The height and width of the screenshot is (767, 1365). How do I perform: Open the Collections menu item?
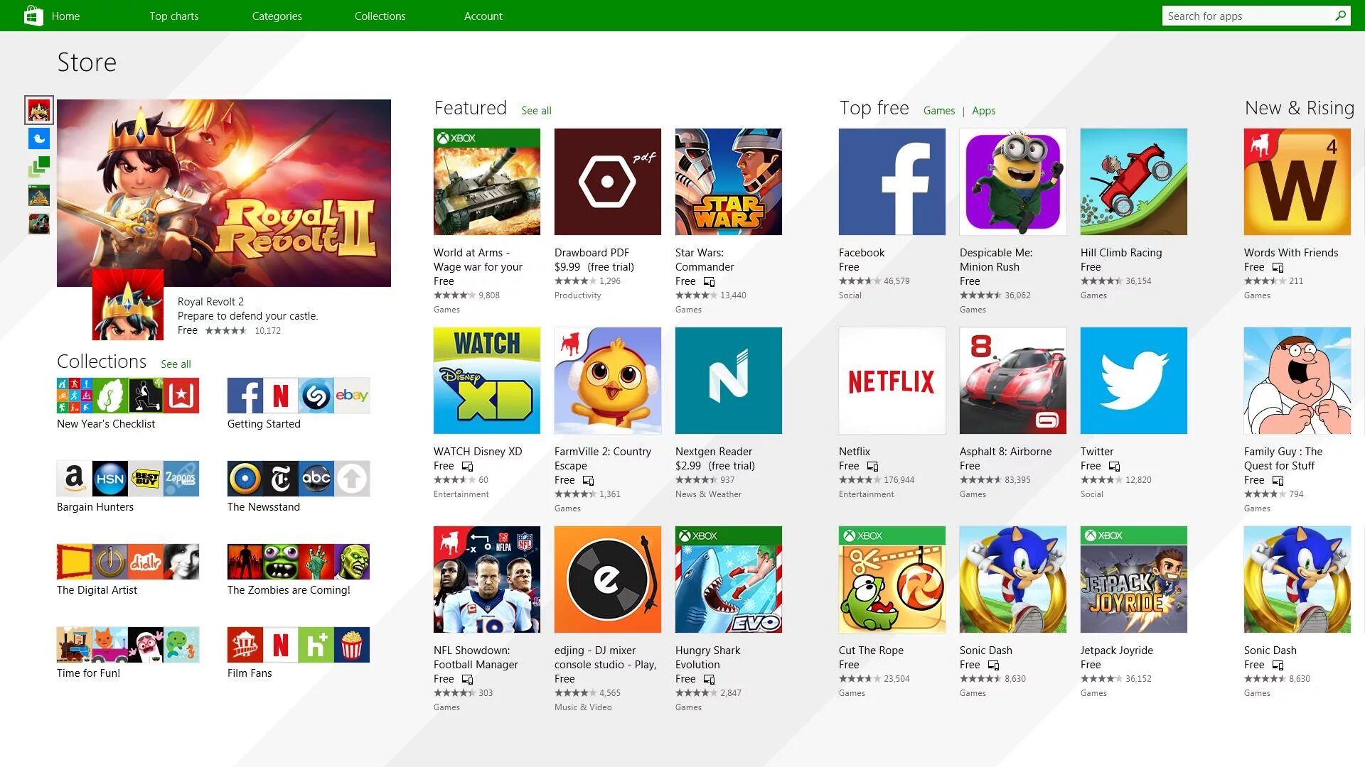click(380, 16)
